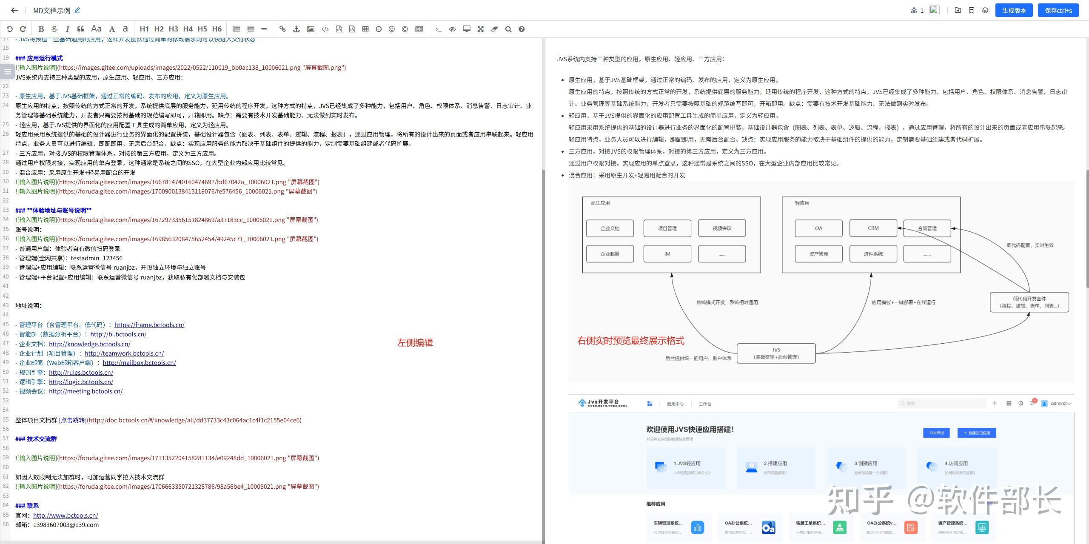Toggle HTML preview with the monitor icon
The image size is (1089, 544).
click(467, 29)
